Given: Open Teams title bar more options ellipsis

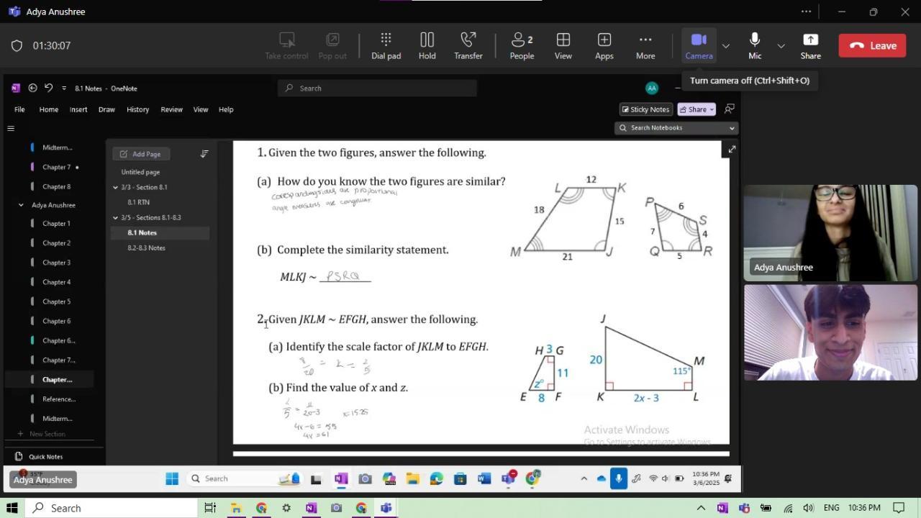Looking at the screenshot, I should 807,12.
